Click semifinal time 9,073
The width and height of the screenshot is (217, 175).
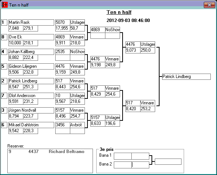pyautogui.click(x=133, y=50)
